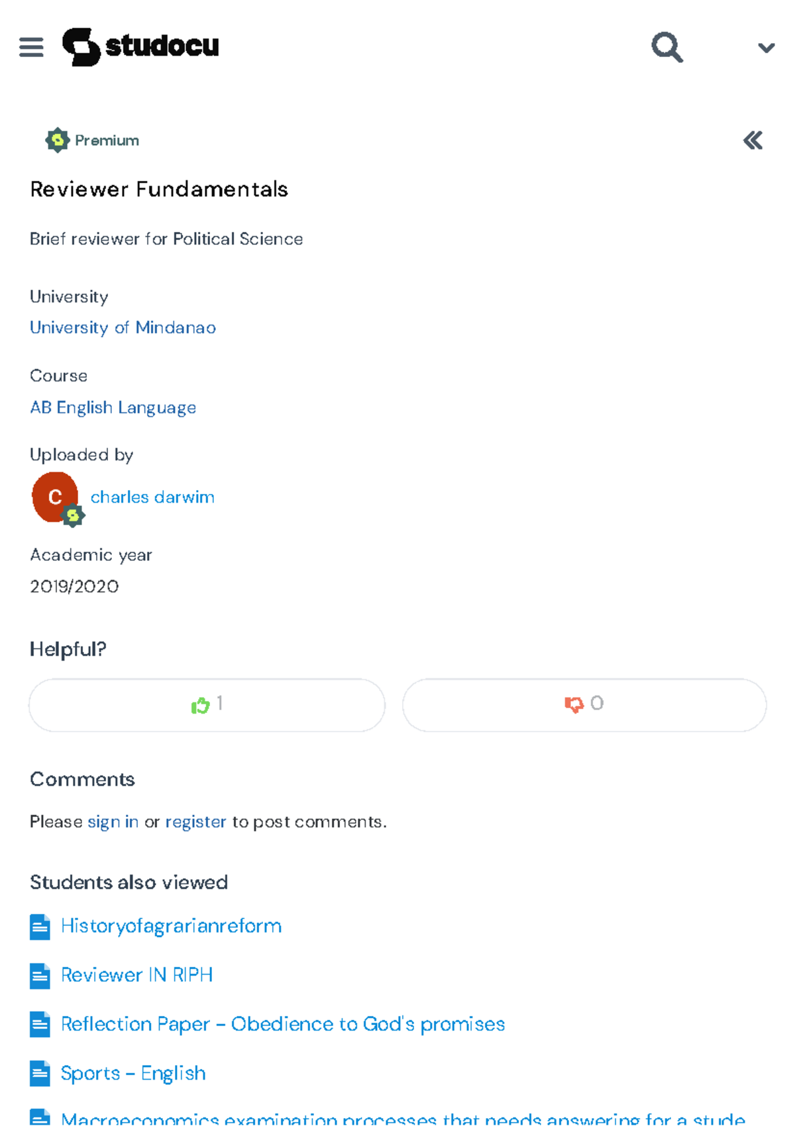
Task: Click the document icon beside Reviewer IN RIPH
Action: (x=39, y=975)
